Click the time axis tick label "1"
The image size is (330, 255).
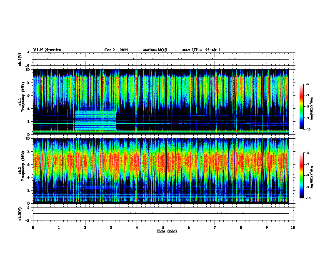tap(59, 227)
